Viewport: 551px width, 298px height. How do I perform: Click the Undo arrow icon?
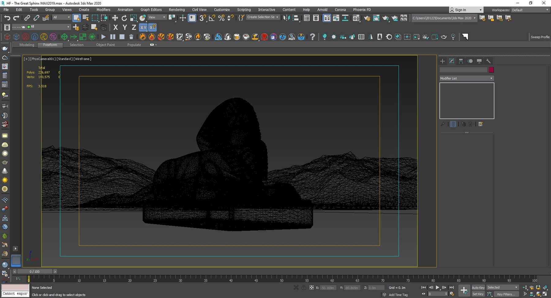[7, 18]
